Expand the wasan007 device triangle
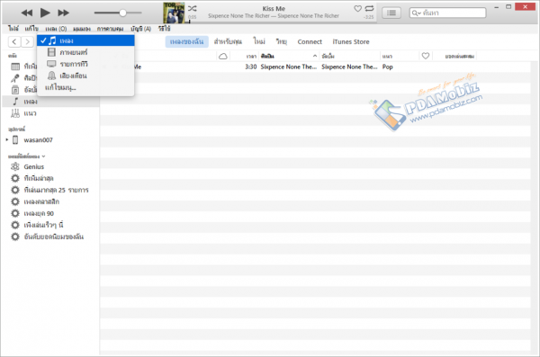 click(7, 139)
